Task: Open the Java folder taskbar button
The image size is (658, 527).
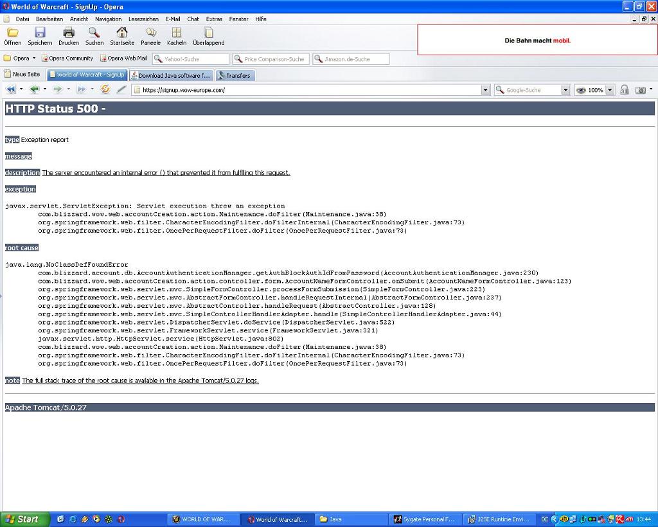Action: coord(351,519)
